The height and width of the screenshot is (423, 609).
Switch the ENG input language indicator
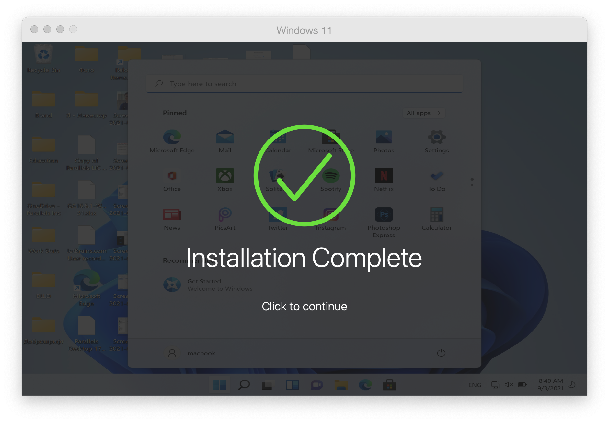(475, 385)
